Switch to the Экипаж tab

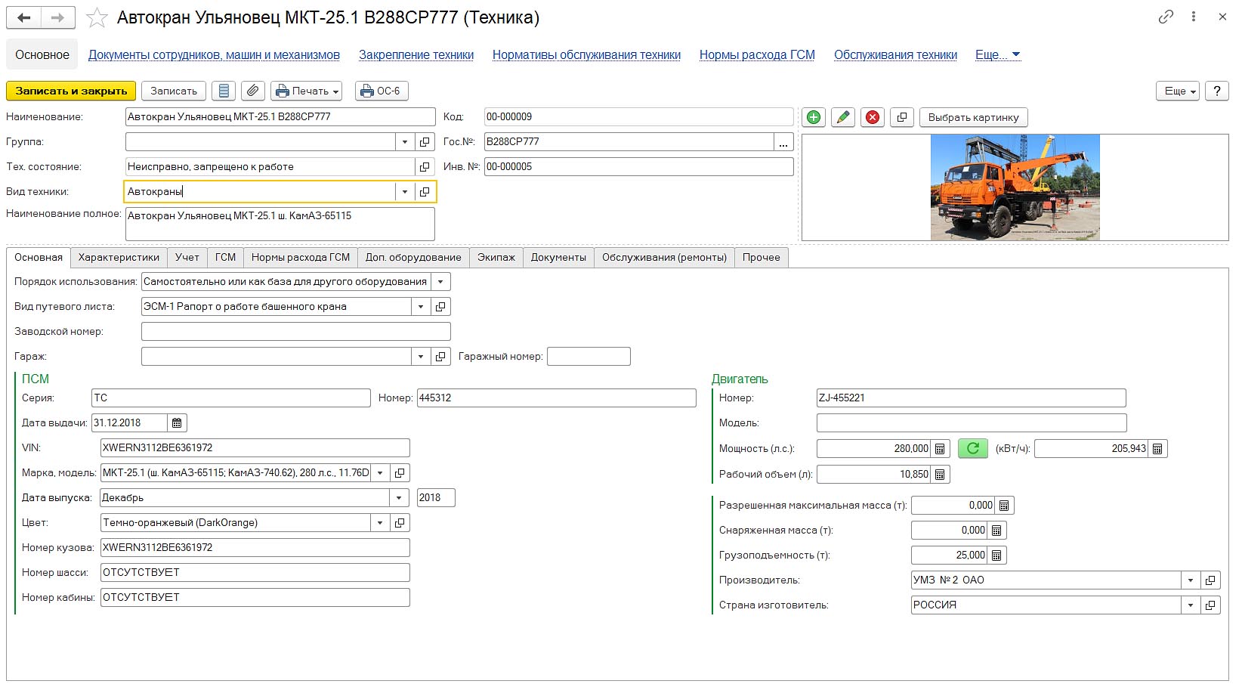496,258
